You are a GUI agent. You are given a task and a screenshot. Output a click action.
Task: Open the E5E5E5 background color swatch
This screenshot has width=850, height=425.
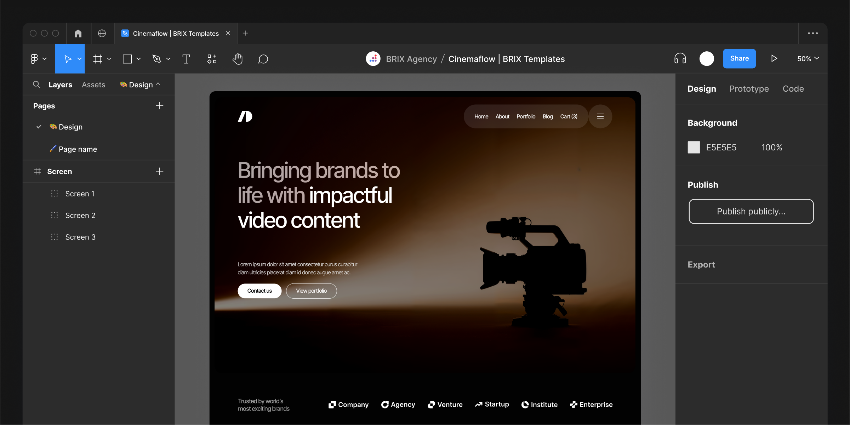pyautogui.click(x=694, y=147)
